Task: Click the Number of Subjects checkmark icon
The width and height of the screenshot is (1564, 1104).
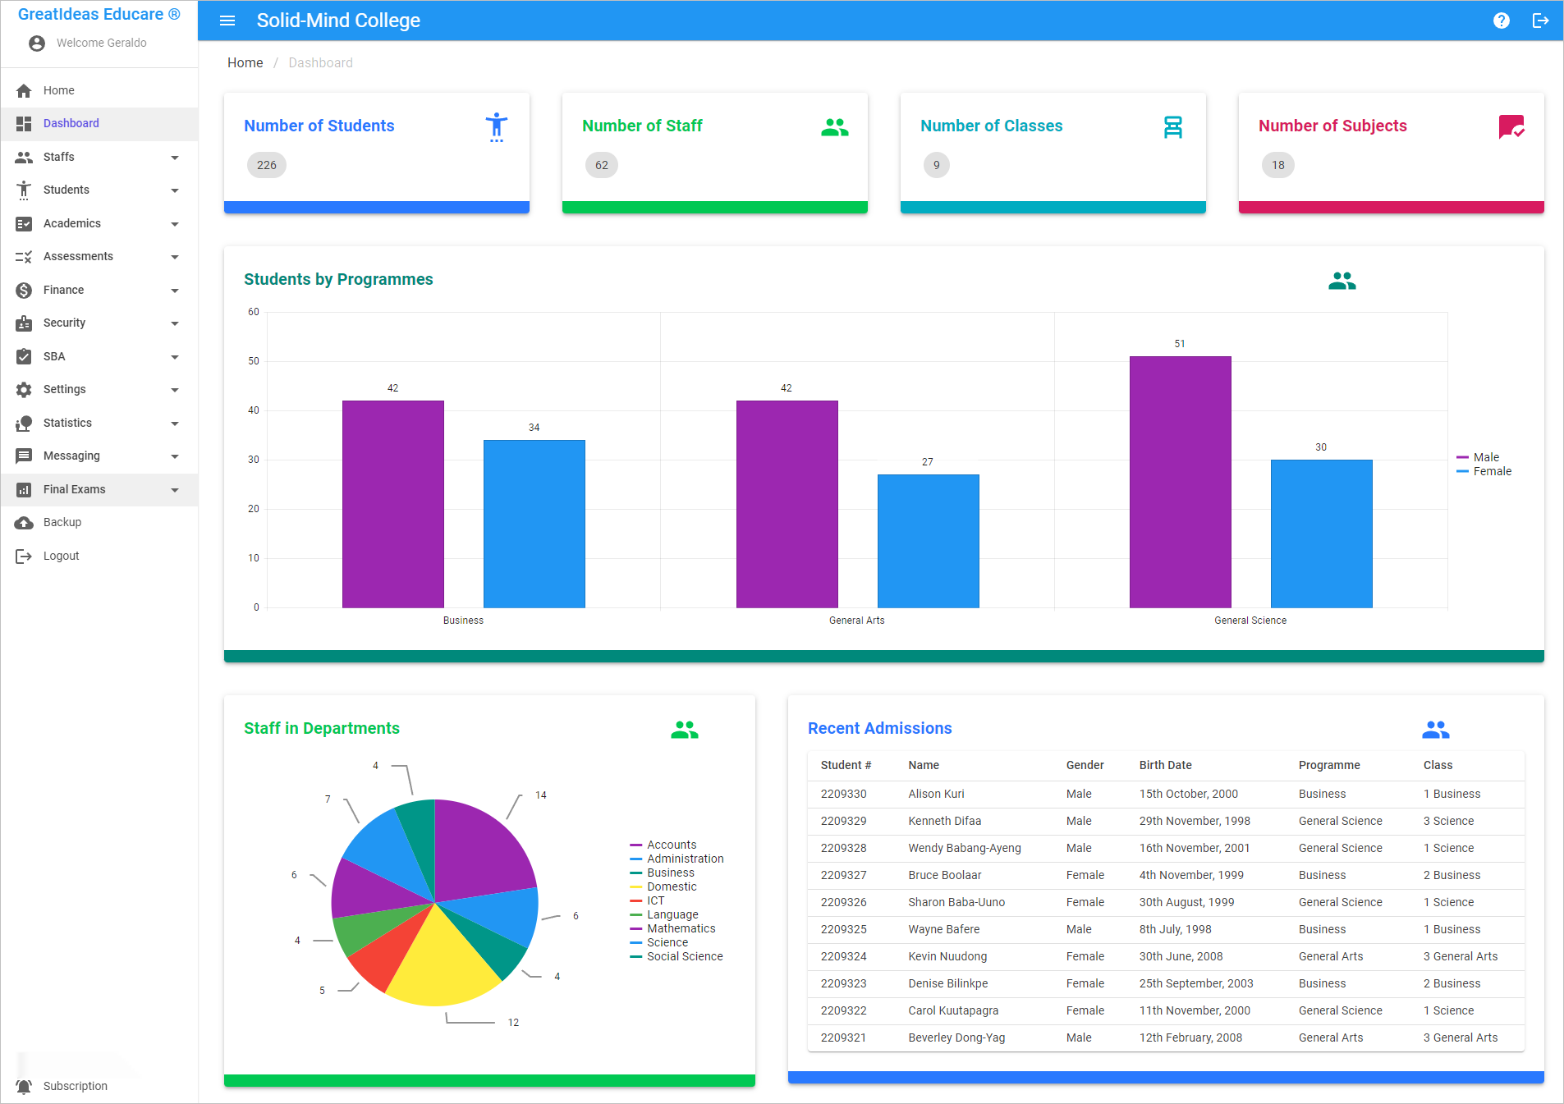Action: click(1511, 127)
